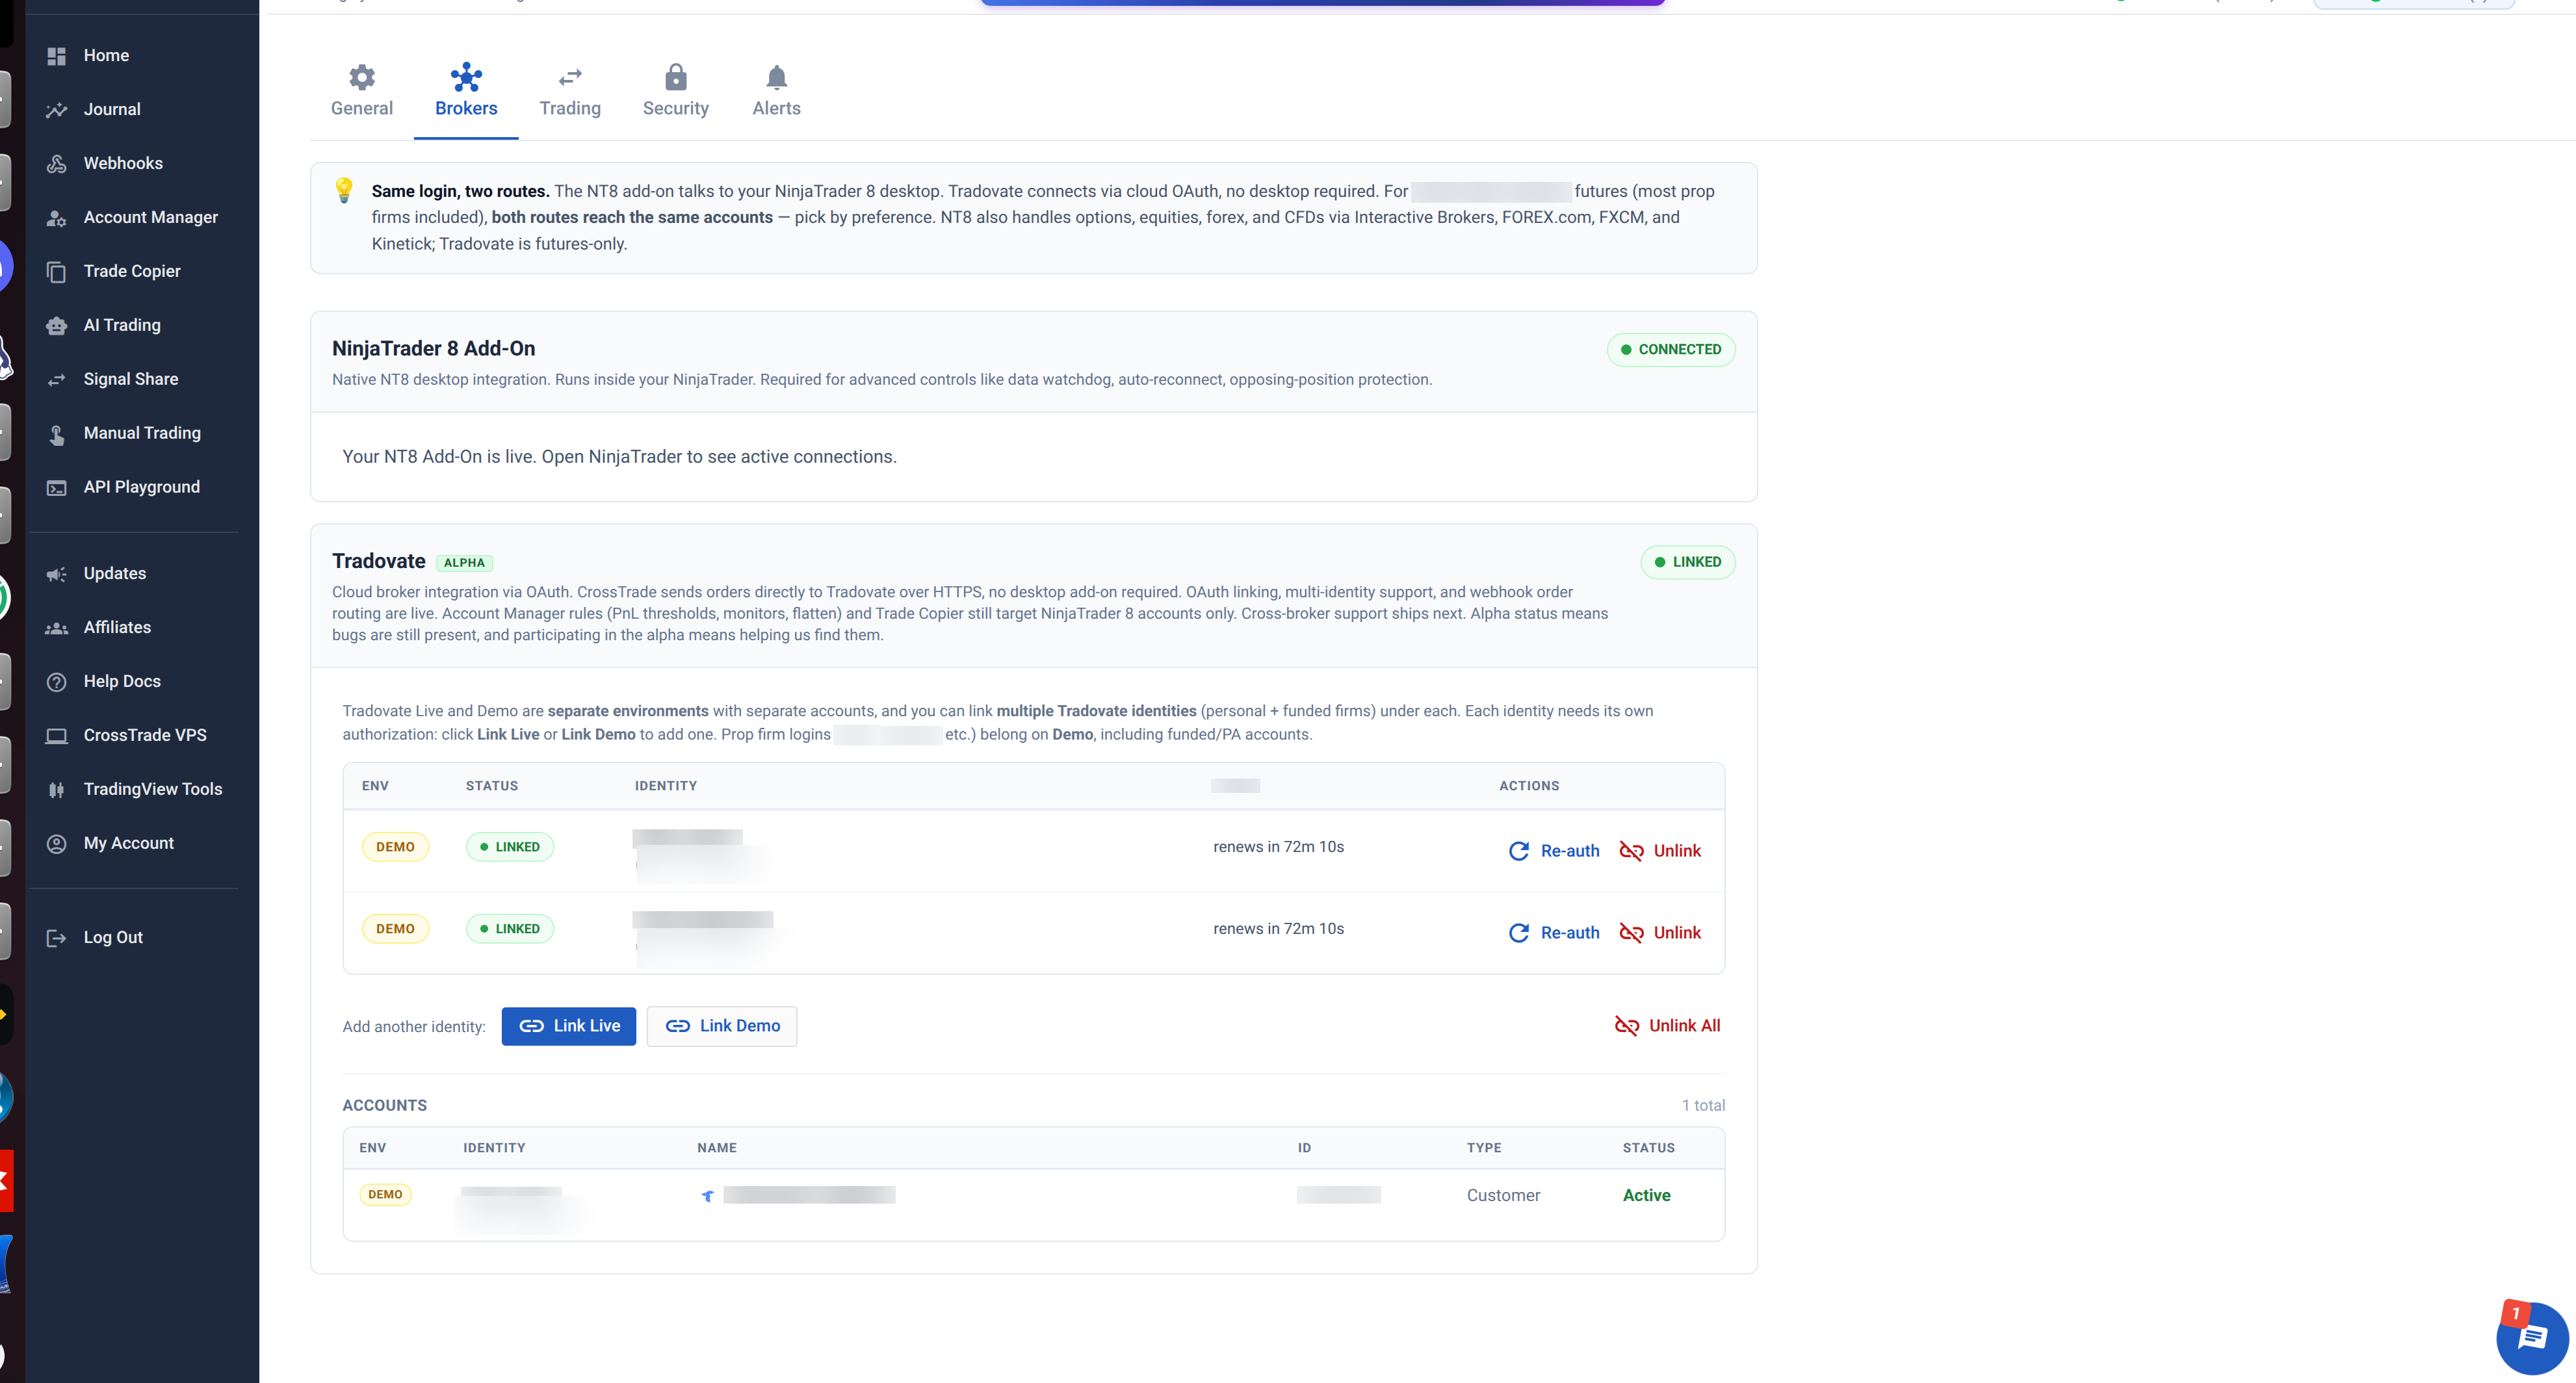The height and width of the screenshot is (1383, 2576).
Task: Click the Help Docs question icon
Action: pos(57,682)
